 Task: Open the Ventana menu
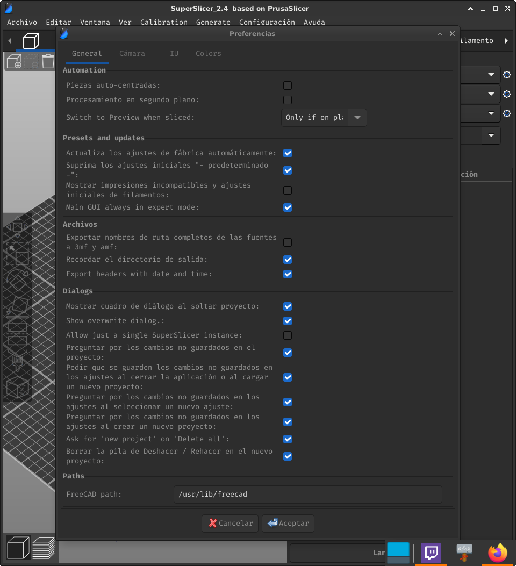tap(95, 23)
